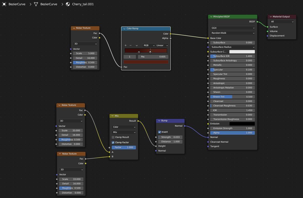The width and height of the screenshot is (303, 198).
Task: Click Clearcoat Roughness field 0.030
Action: (x=232, y=106)
